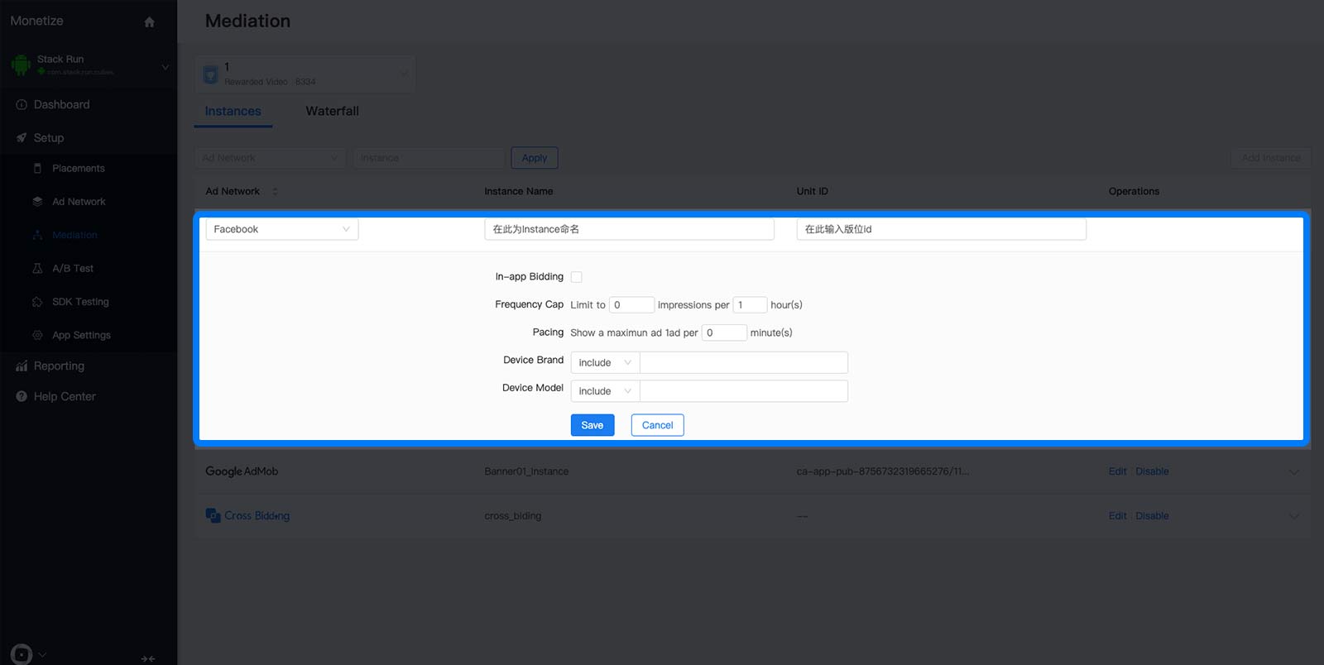Collapse the sidebar with the arrows icon
The height and width of the screenshot is (665, 1324).
tap(148, 658)
